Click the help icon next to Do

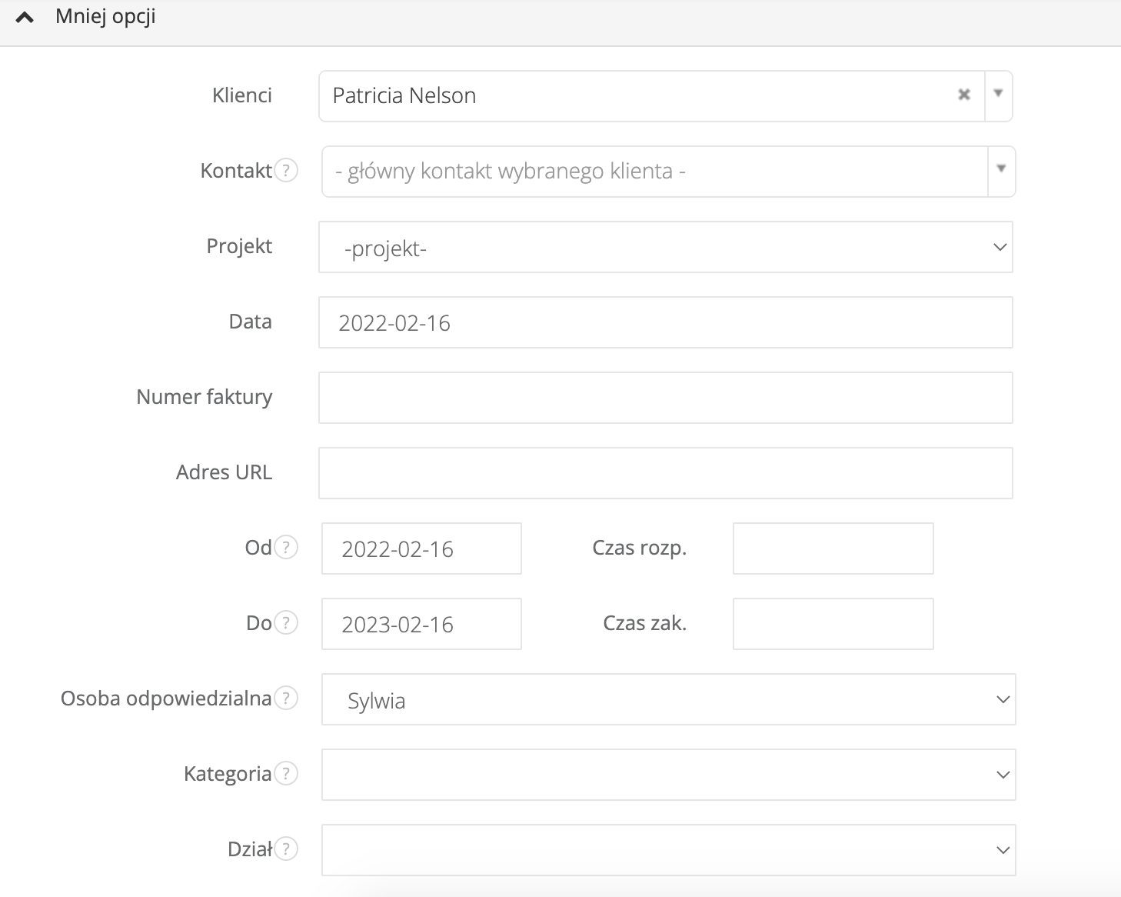(x=286, y=622)
